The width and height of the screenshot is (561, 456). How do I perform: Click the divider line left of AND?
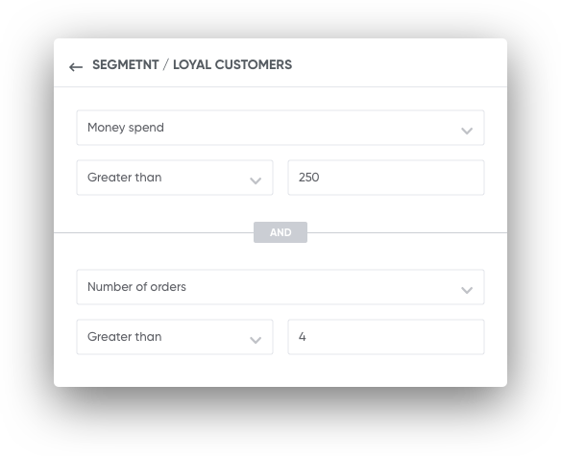(154, 233)
